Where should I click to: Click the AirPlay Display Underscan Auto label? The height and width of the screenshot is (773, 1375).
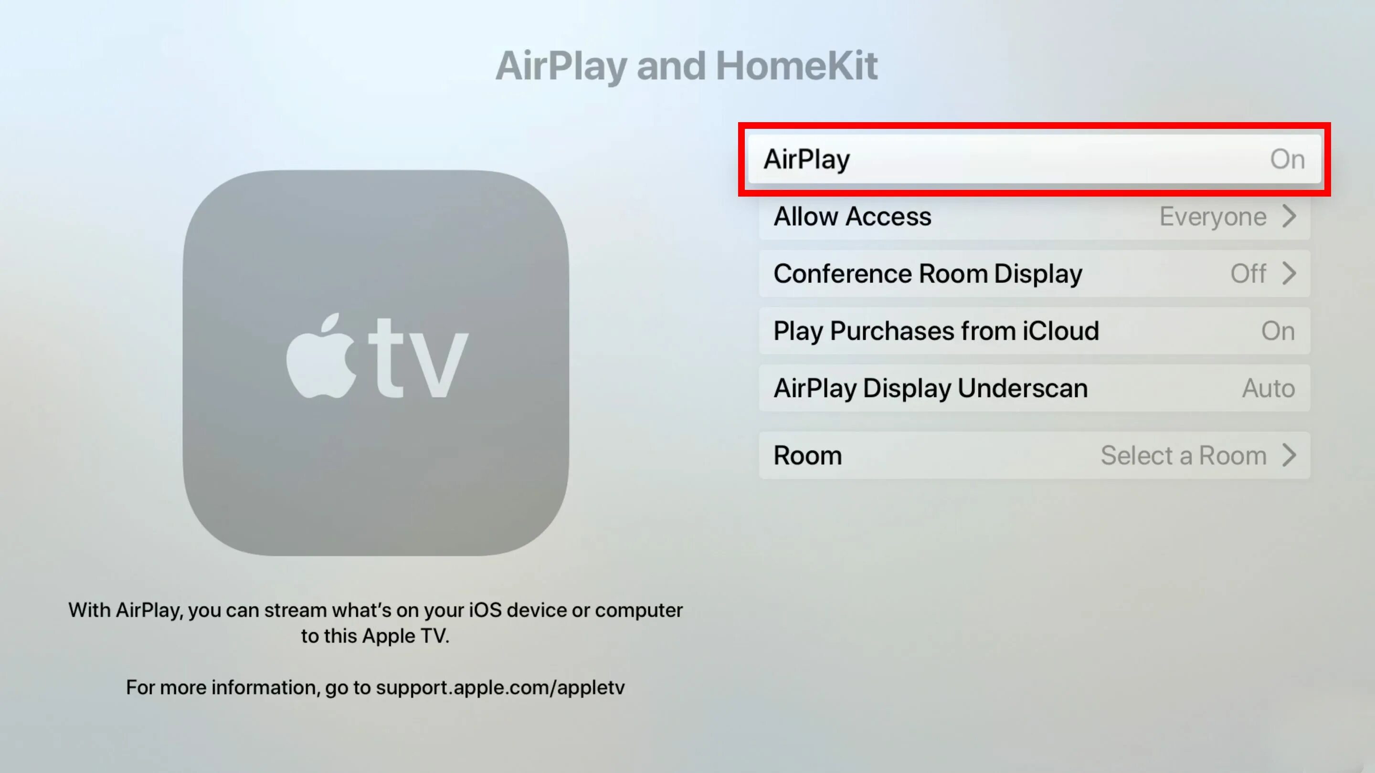click(1035, 388)
